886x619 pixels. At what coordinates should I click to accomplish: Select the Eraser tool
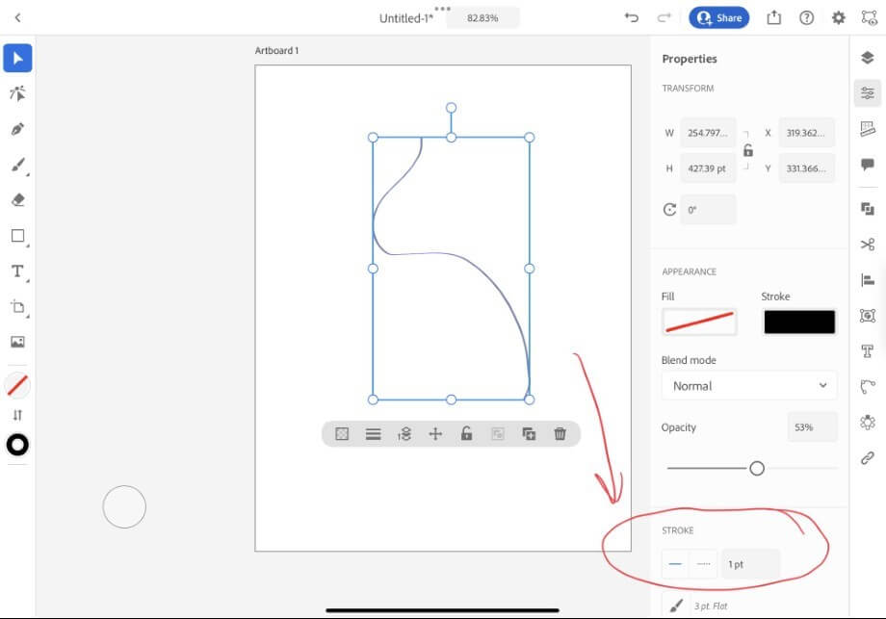(17, 200)
